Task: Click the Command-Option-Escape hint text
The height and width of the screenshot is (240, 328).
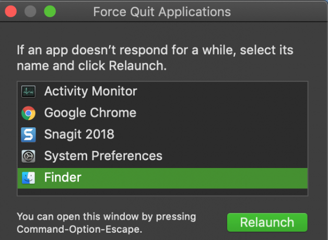Action: 79,230
